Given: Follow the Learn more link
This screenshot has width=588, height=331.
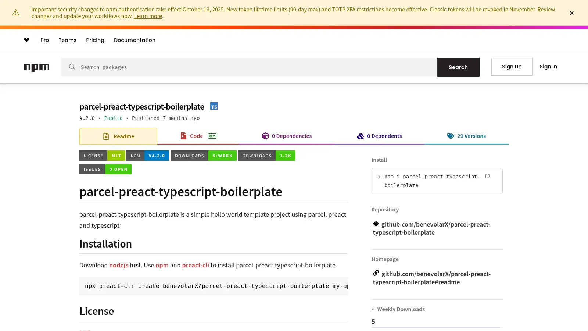Looking at the screenshot, I should pyautogui.click(x=148, y=16).
